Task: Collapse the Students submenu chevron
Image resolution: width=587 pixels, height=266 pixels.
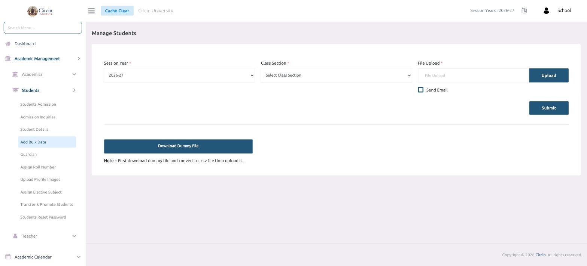Action: 74,90
